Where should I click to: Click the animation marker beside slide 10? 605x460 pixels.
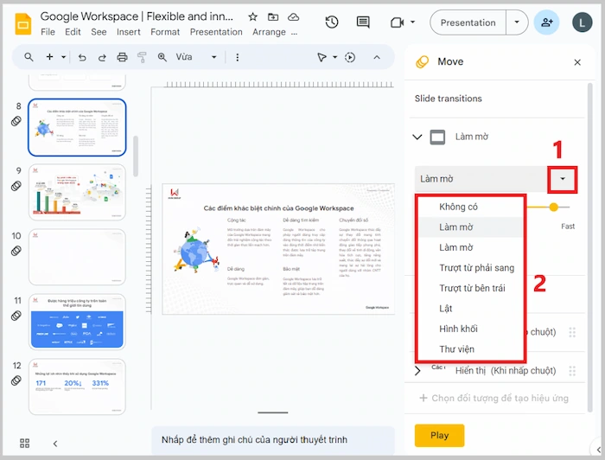point(16,251)
